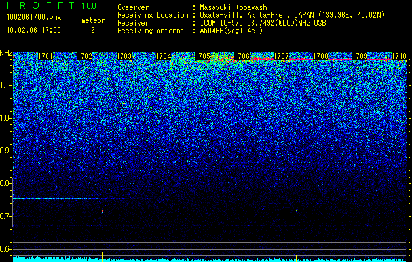Click the 0.9 frequency axis label
Screen dimensions: 412x262
(x=6, y=151)
